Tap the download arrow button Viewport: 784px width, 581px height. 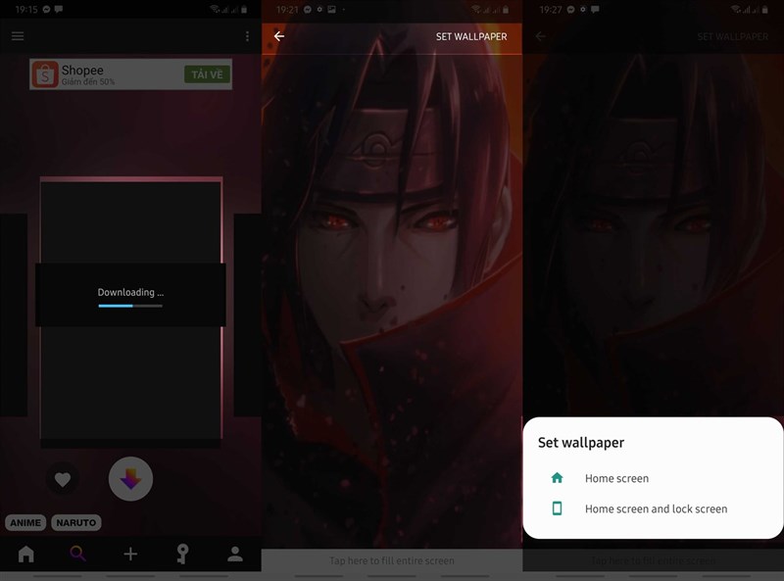130,479
